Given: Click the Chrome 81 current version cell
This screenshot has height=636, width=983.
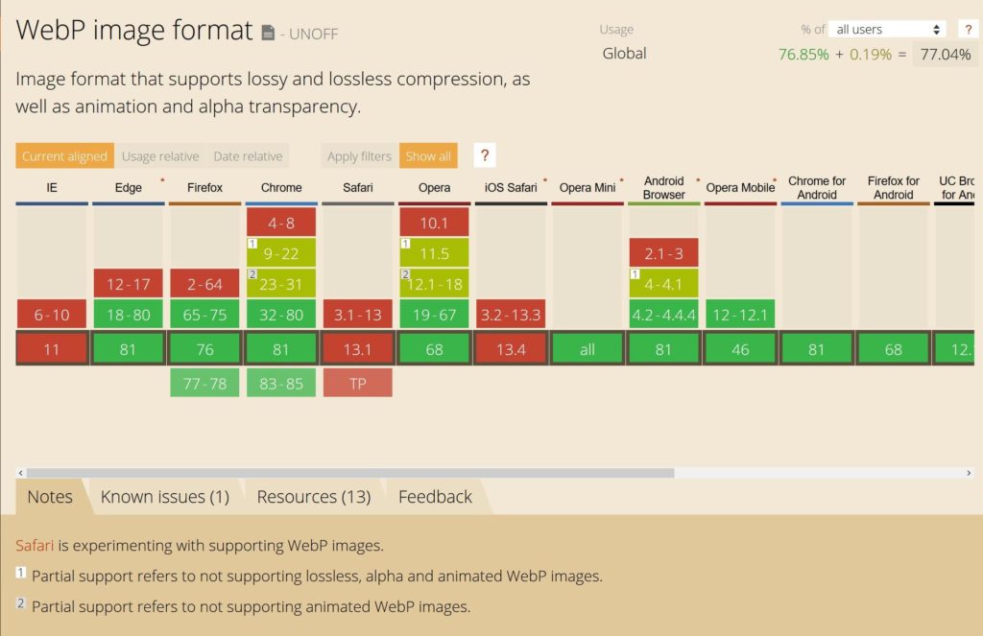Looking at the screenshot, I should tap(281, 349).
